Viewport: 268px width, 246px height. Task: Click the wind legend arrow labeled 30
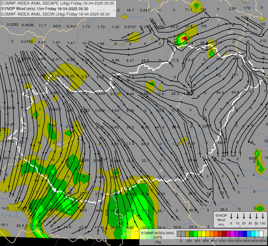[250, 216]
